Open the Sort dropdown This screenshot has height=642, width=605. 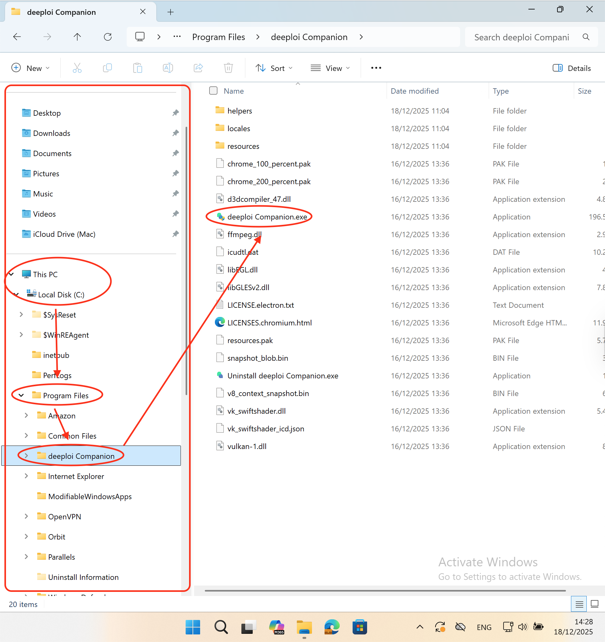click(x=274, y=68)
